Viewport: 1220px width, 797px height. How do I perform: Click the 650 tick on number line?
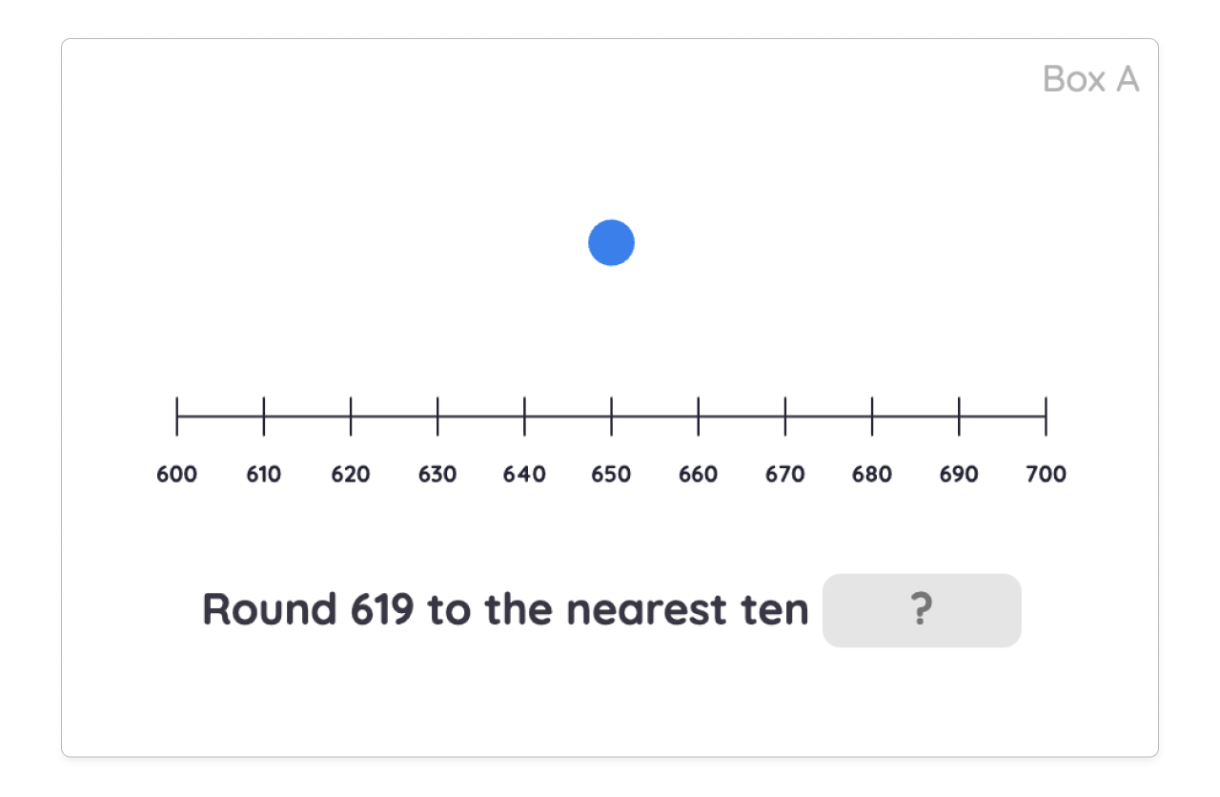(612, 416)
